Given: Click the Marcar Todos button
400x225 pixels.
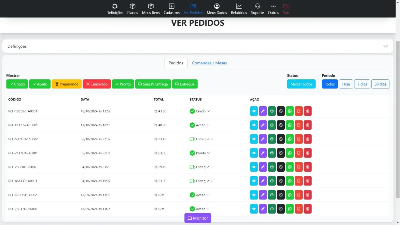Looking at the screenshot, I should (301, 84).
